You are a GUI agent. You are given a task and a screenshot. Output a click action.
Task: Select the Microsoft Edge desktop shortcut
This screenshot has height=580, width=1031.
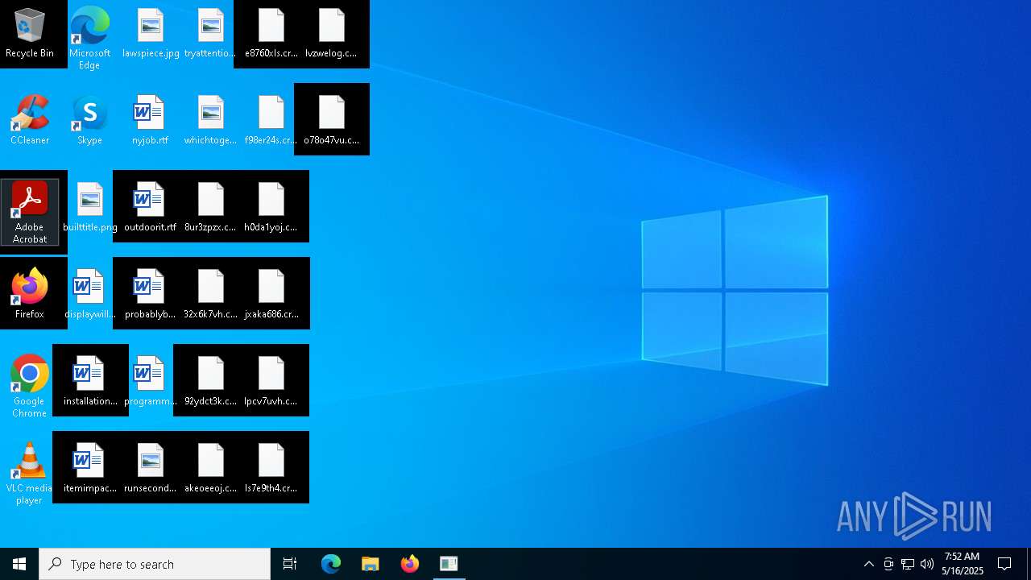tap(89, 38)
